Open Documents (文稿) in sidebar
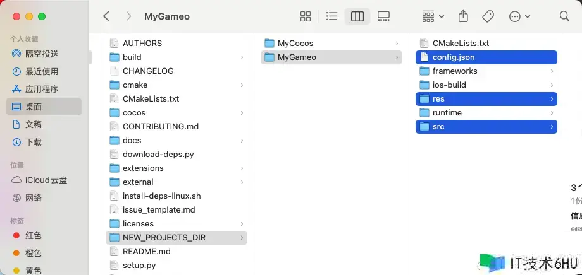This screenshot has width=582, height=275. coord(44,124)
